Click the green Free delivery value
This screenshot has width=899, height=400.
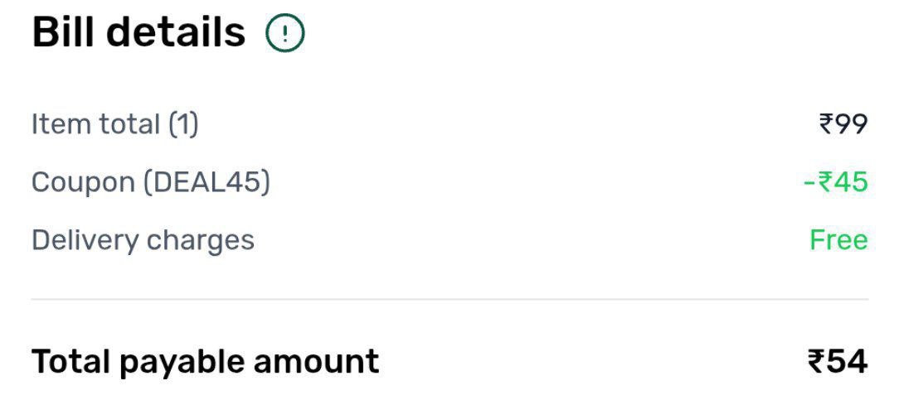[x=838, y=240]
